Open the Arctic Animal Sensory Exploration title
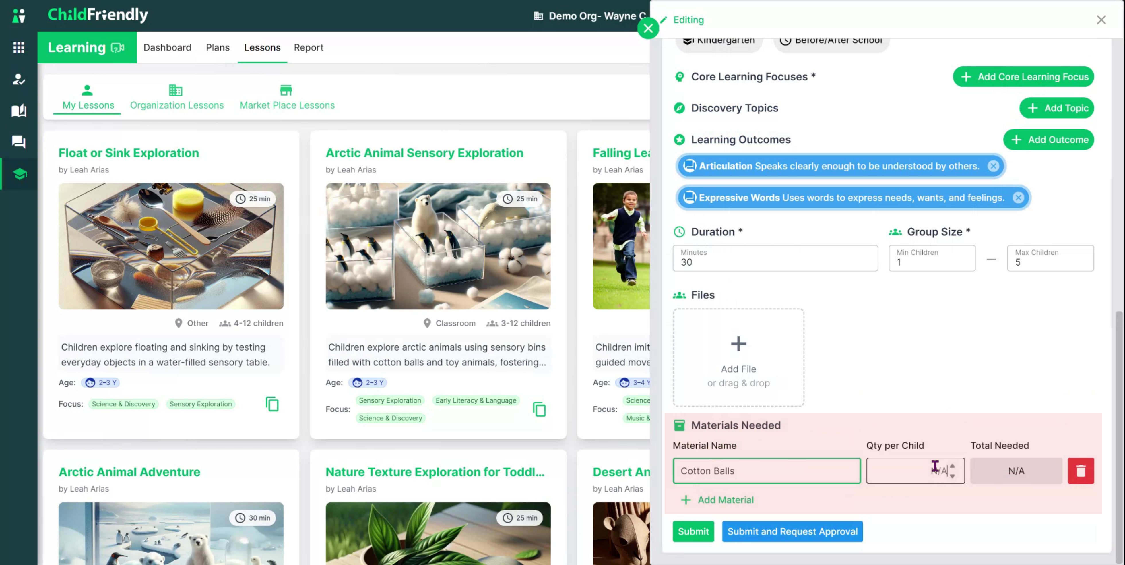The width and height of the screenshot is (1125, 565). point(424,153)
